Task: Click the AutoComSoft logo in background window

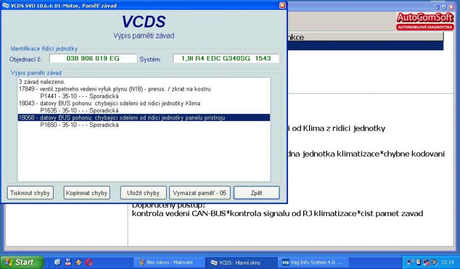Action: [x=425, y=21]
